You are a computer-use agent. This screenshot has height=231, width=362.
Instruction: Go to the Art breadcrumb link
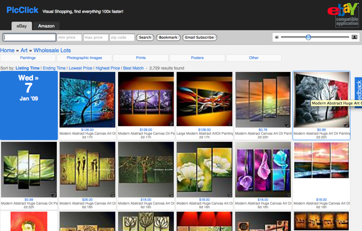pyautogui.click(x=24, y=50)
